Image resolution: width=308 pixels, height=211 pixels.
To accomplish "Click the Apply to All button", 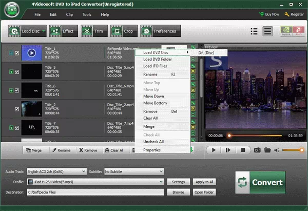I will point(204,182).
